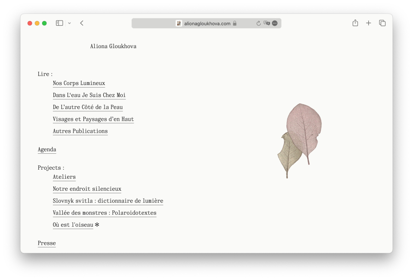Viewport: 413px width, 280px height.
Task: Open the page options ellipsis button
Action: [x=275, y=23]
